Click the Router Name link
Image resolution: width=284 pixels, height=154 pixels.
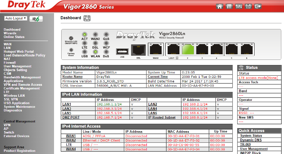tap(73, 77)
